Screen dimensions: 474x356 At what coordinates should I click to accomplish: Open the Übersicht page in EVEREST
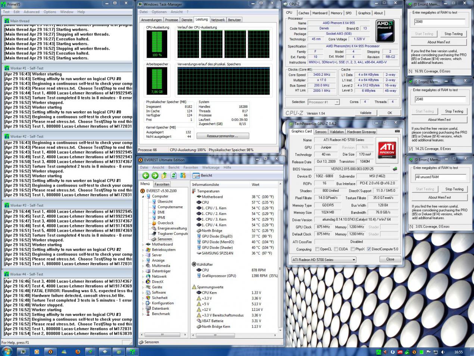pos(165,202)
